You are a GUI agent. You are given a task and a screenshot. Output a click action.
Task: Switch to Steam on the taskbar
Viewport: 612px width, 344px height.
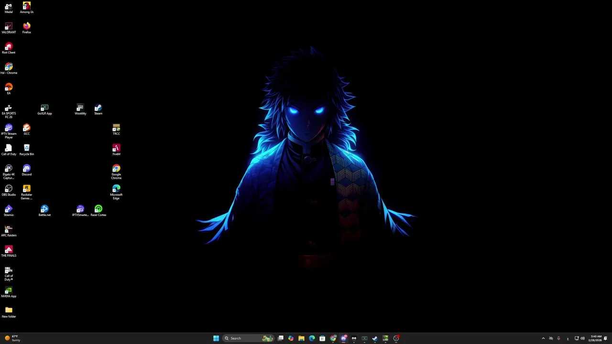[x=375, y=338]
